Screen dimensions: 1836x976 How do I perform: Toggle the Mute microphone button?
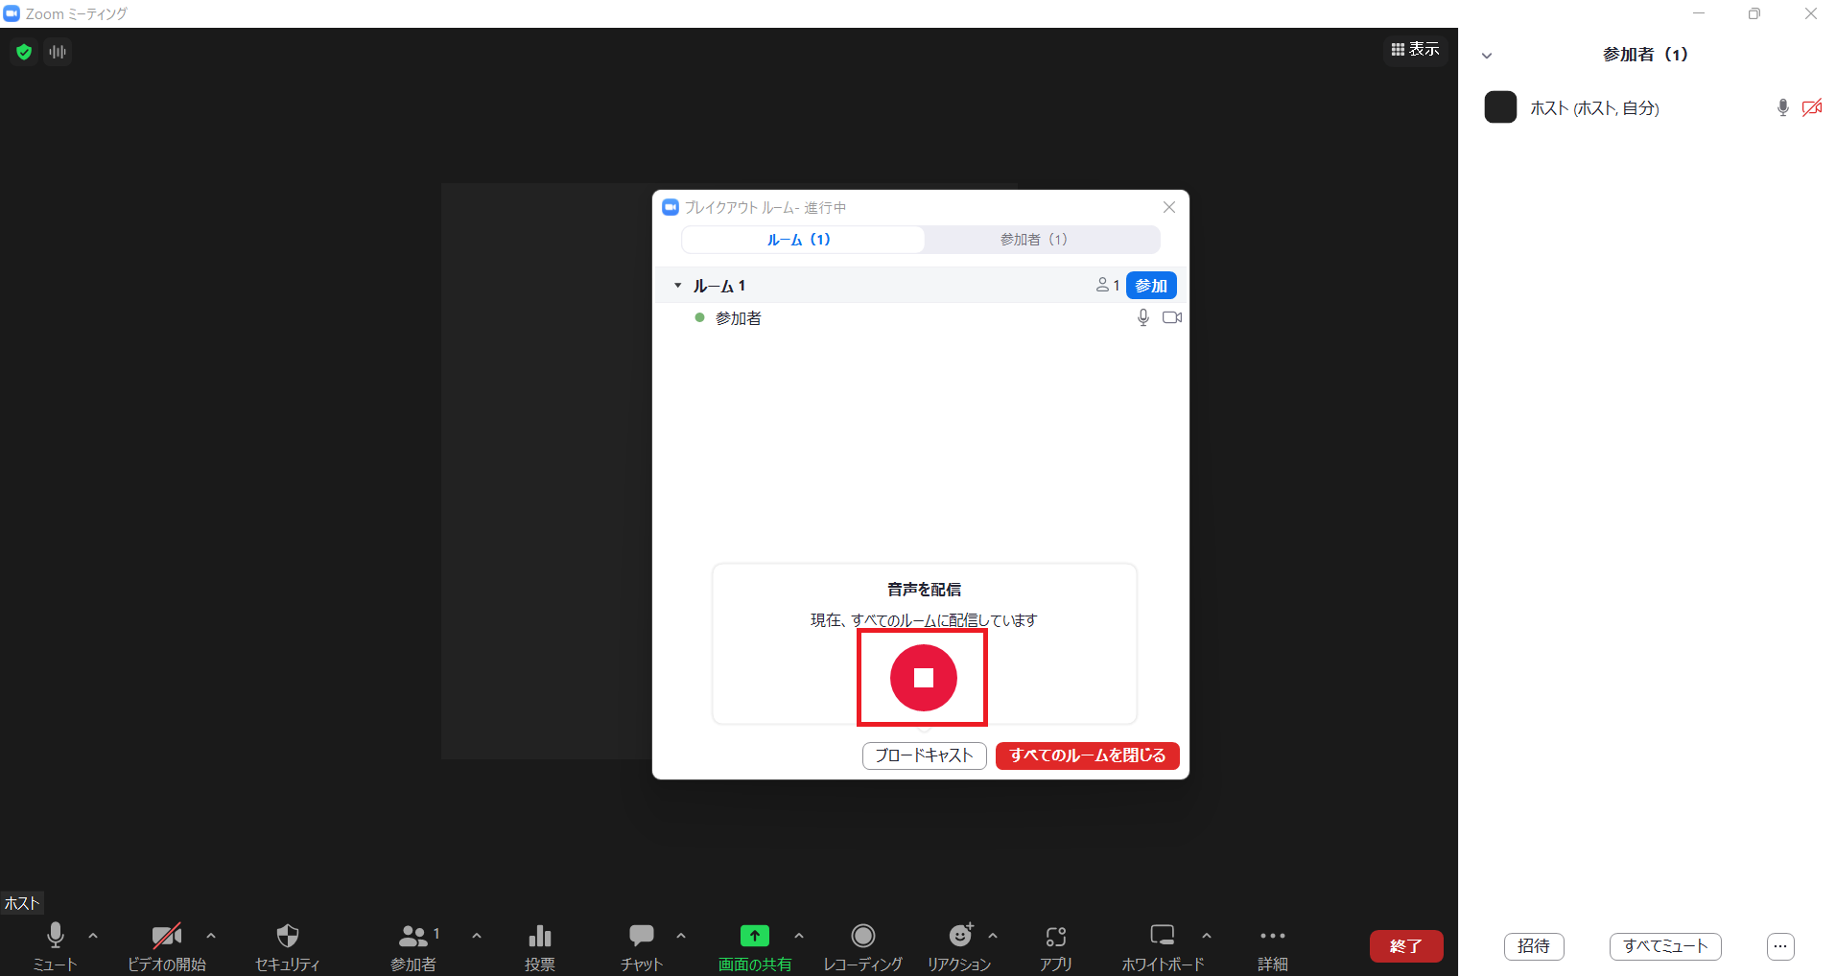click(x=56, y=936)
